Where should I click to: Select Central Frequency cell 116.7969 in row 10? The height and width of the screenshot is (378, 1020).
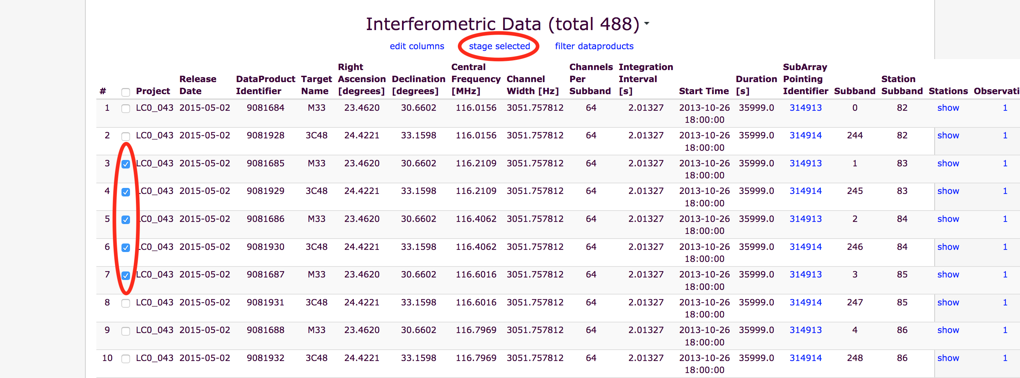tap(476, 358)
